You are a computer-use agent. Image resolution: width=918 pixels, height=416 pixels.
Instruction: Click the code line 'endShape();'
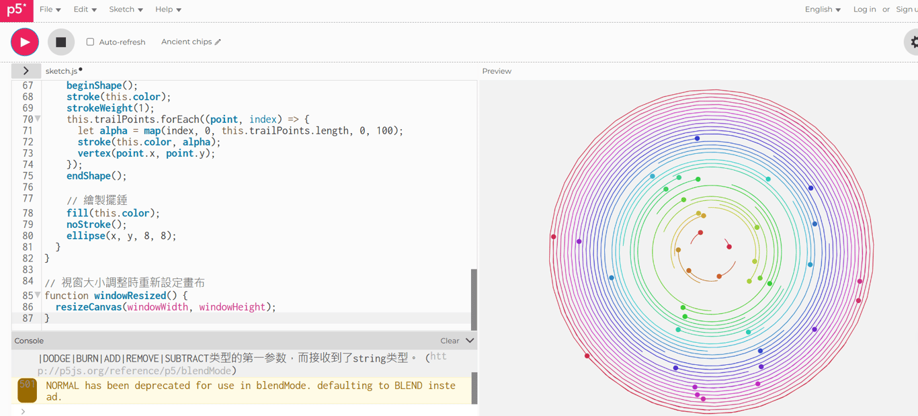click(x=96, y=176)
